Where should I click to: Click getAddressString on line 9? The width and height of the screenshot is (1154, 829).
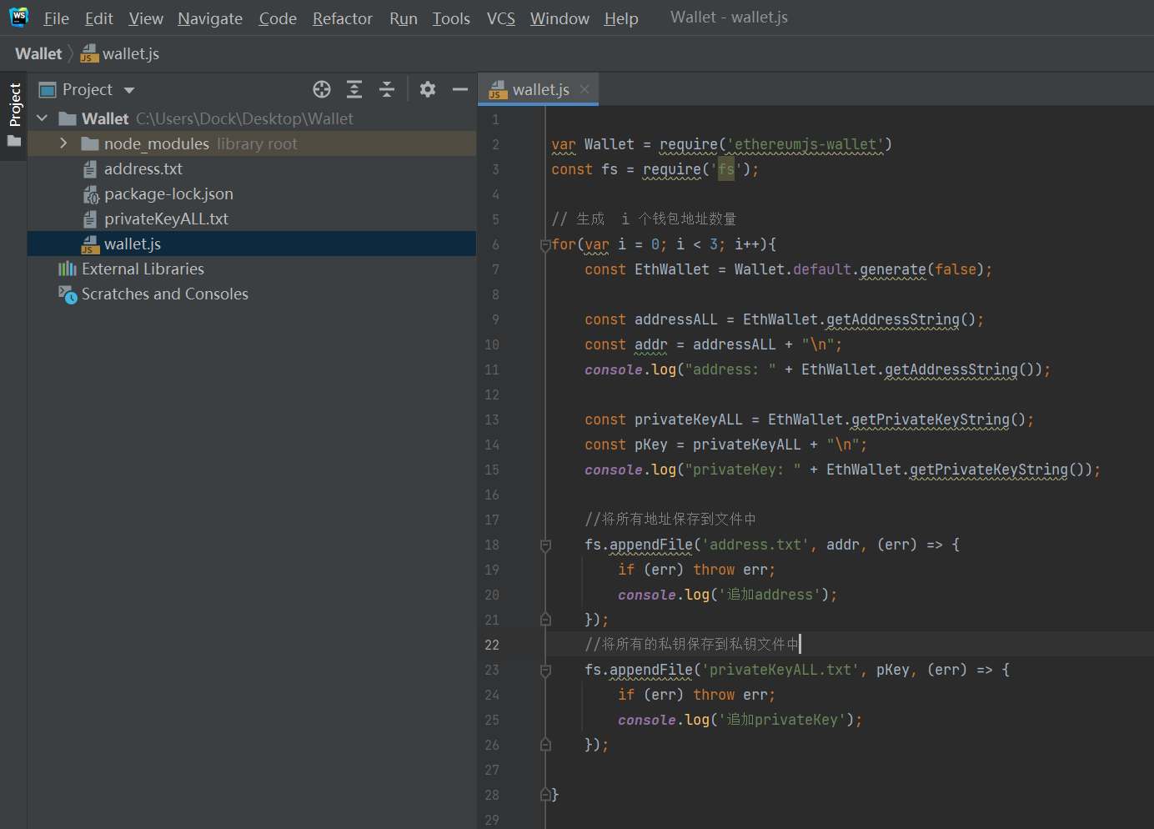(892, 319)
